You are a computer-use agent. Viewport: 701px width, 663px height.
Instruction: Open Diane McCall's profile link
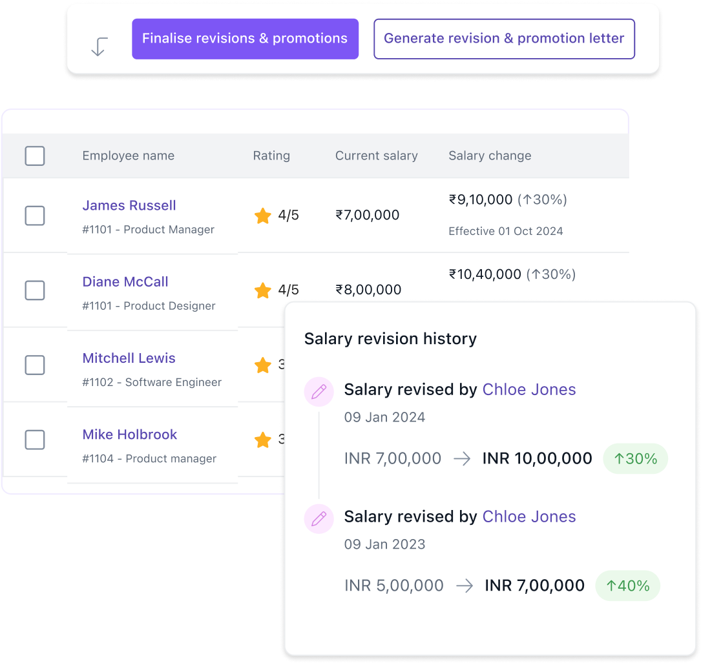pos(125,282)
